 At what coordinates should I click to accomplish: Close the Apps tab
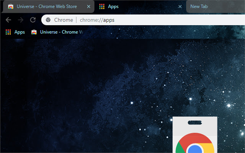180,7
